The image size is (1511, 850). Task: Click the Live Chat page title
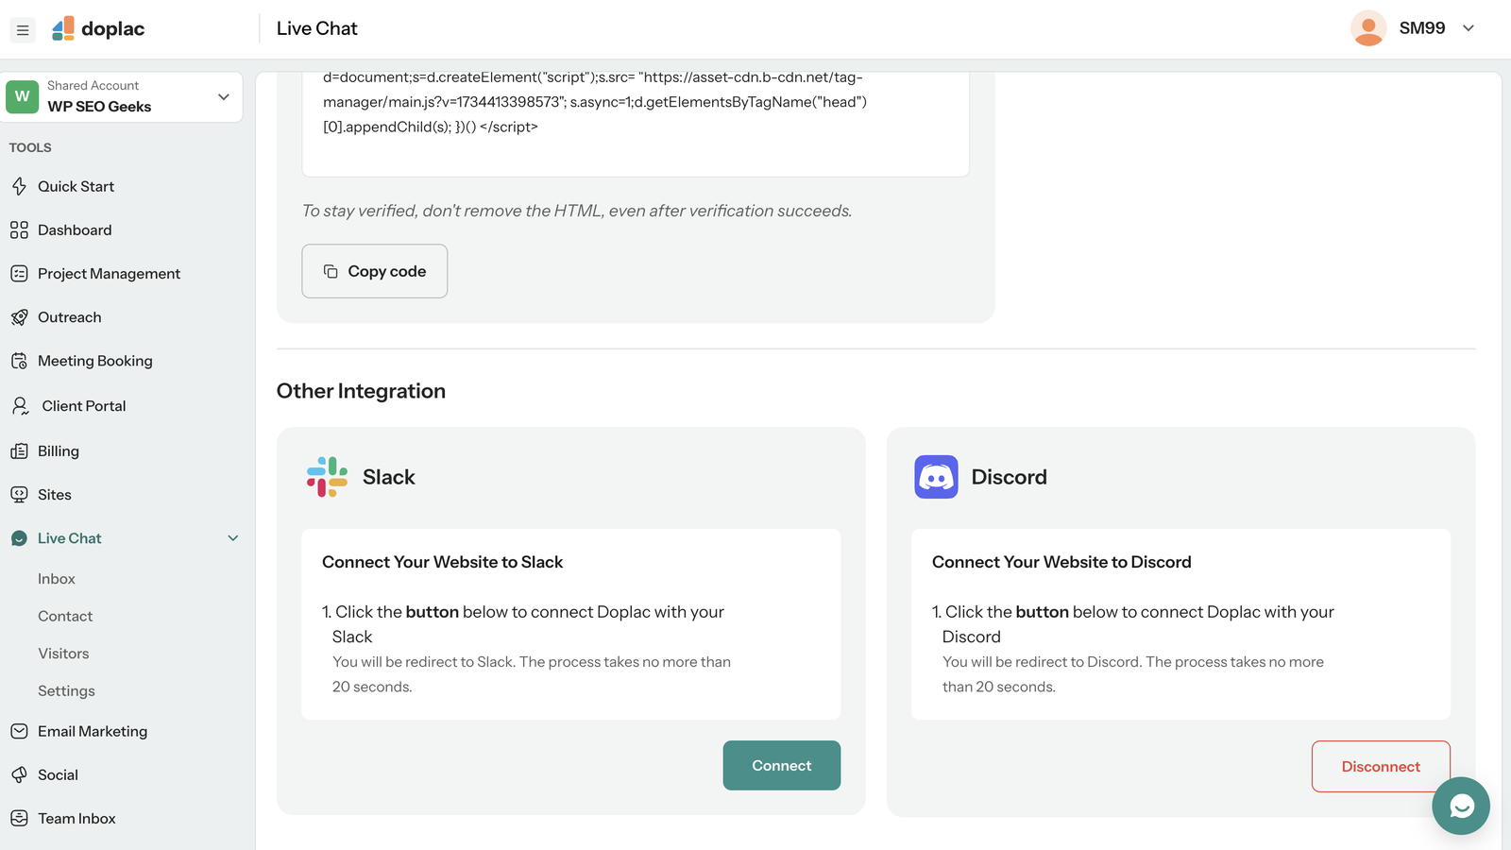[317, 28]
